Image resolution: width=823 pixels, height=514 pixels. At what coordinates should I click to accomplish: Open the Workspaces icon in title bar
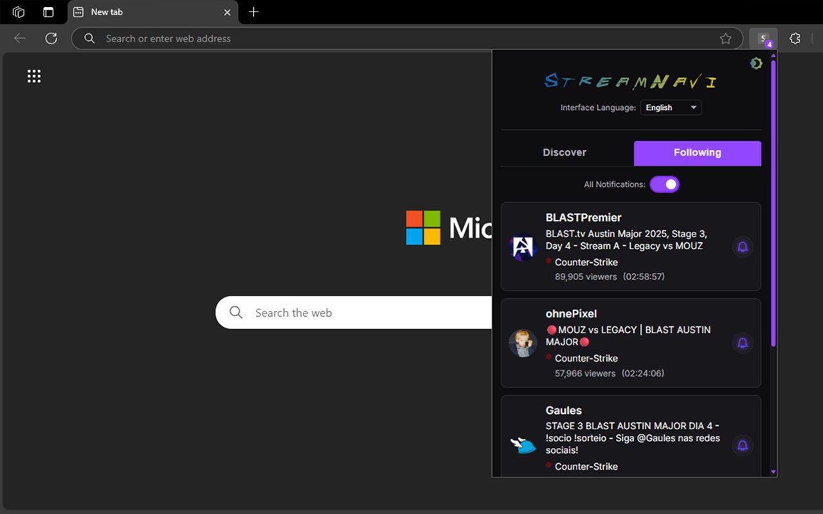coord(19,12)
